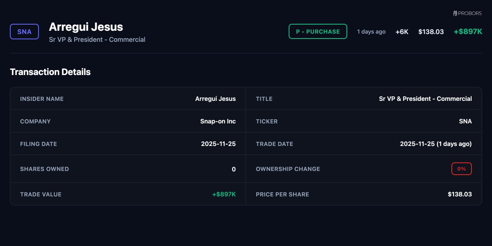Select the Snap-on Inc company value

click(x=218, y=121)
